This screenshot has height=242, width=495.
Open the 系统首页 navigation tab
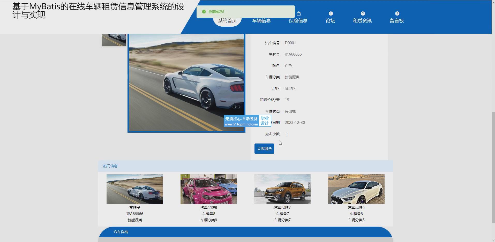[x=227, y=21]
